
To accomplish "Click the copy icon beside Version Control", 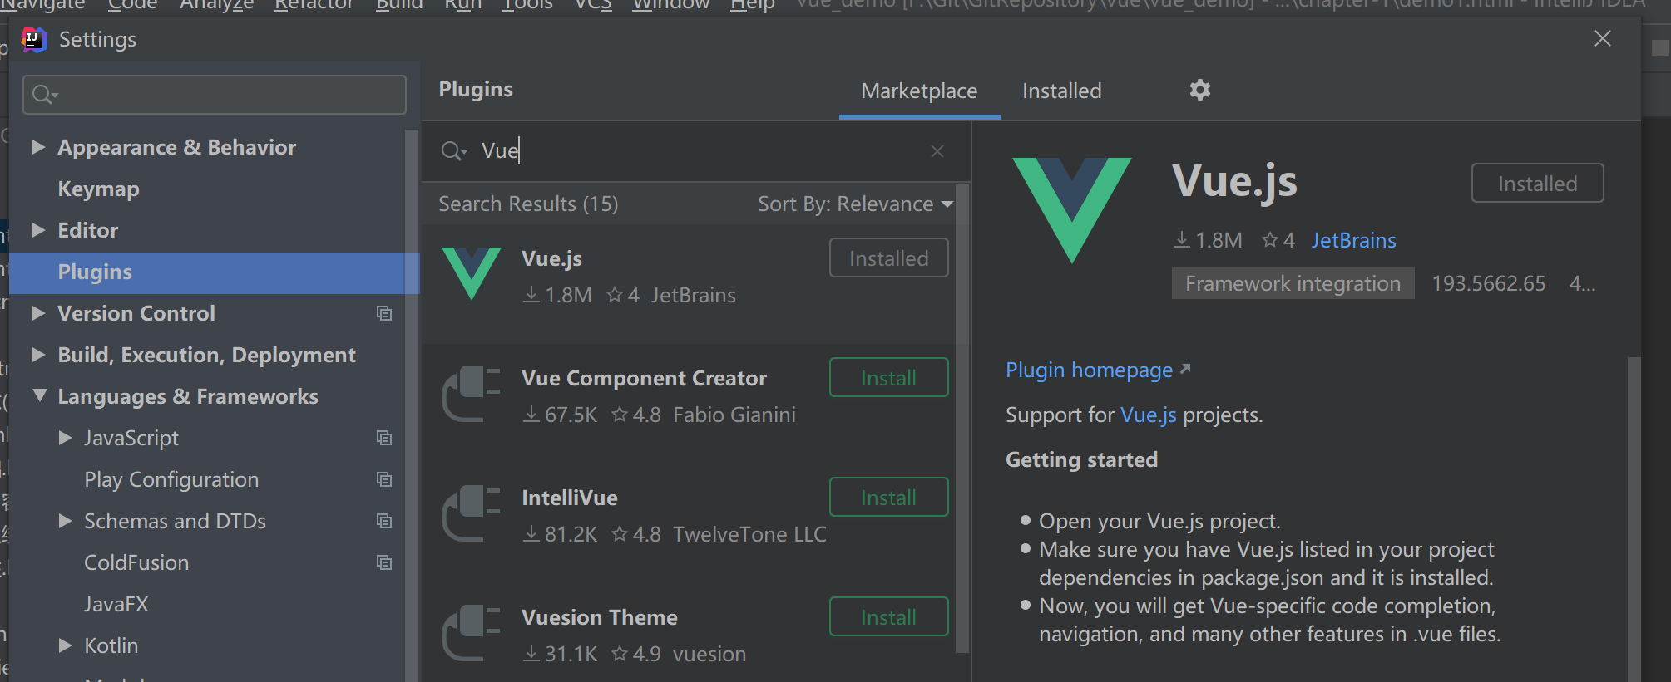I will coord(384,313).
